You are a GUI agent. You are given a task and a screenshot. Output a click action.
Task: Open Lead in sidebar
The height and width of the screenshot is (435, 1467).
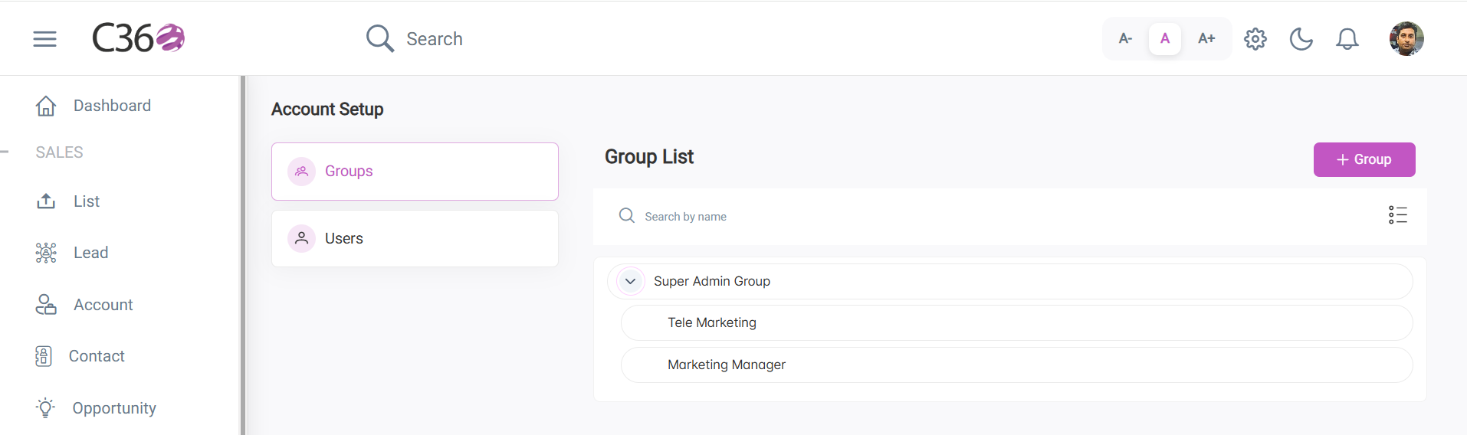pos(90,253)
